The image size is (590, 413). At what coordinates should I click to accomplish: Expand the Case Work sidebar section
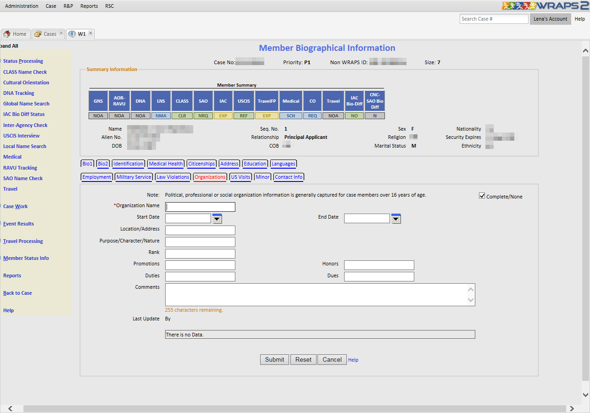(x=15, y=206)
